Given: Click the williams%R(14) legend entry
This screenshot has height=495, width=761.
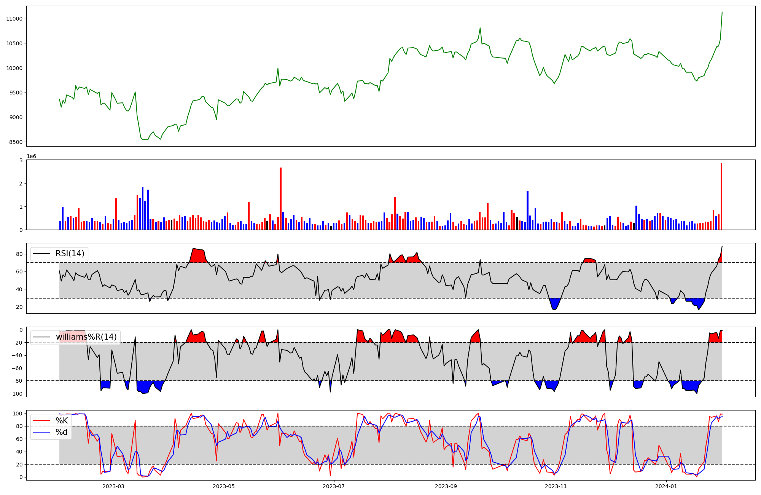Looking at the screenshot, I should point(86,337).
